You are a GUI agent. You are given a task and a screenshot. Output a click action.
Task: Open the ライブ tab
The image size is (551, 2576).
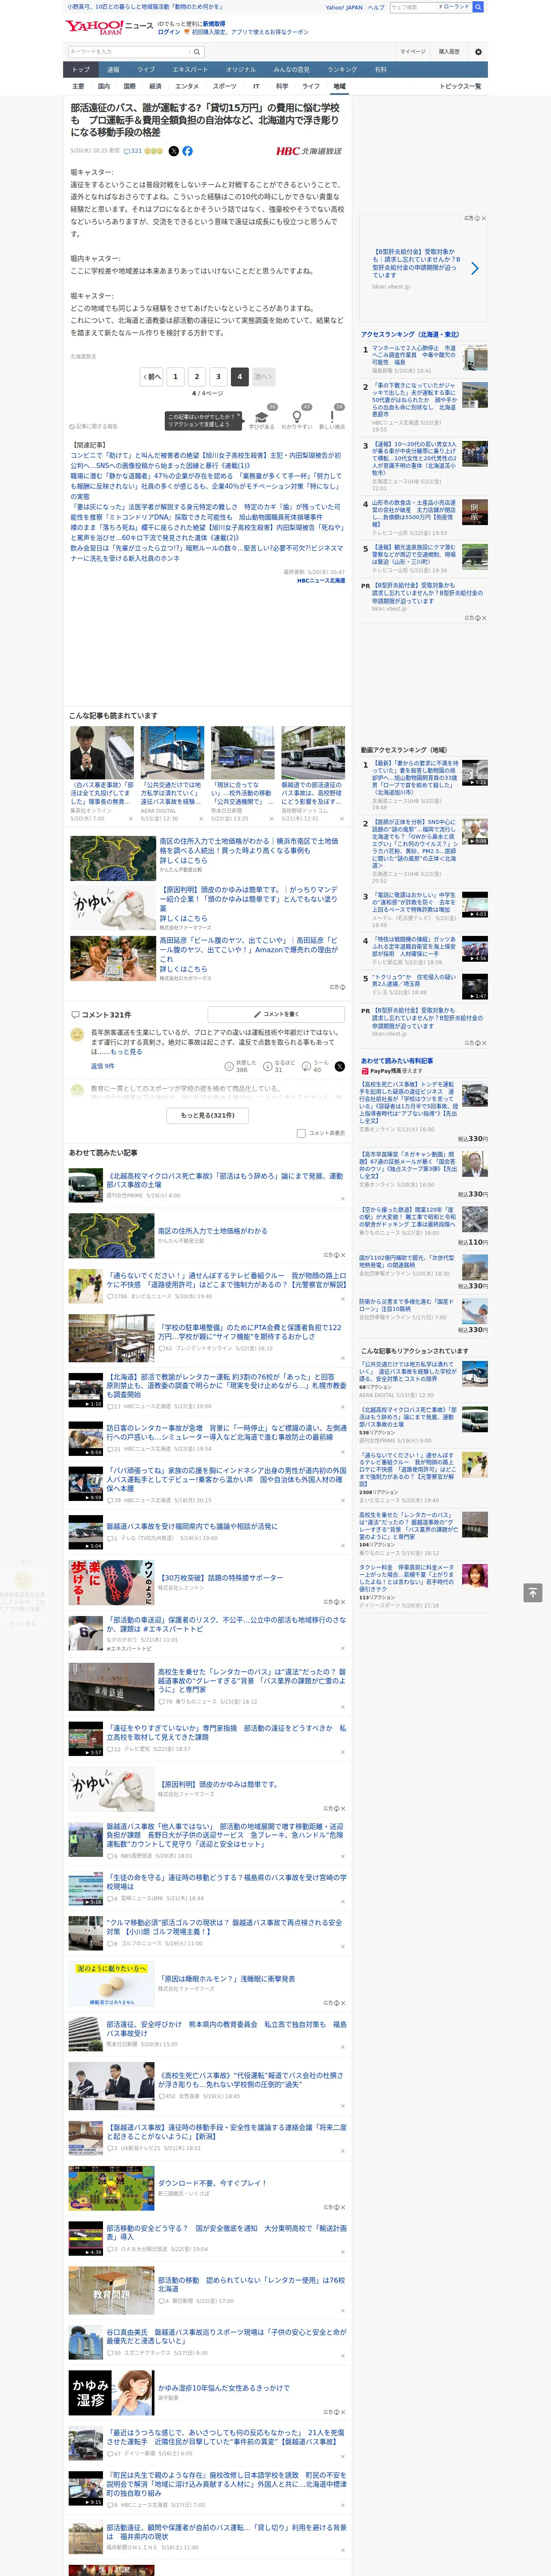pos(146,69)
